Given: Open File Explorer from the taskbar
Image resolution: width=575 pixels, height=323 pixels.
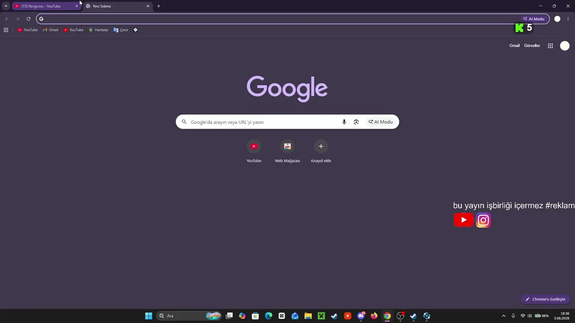Looking at the screenshot, I should 308,316.
